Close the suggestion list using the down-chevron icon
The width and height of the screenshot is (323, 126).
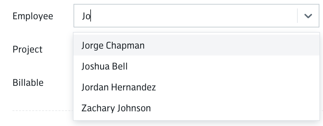308,16
